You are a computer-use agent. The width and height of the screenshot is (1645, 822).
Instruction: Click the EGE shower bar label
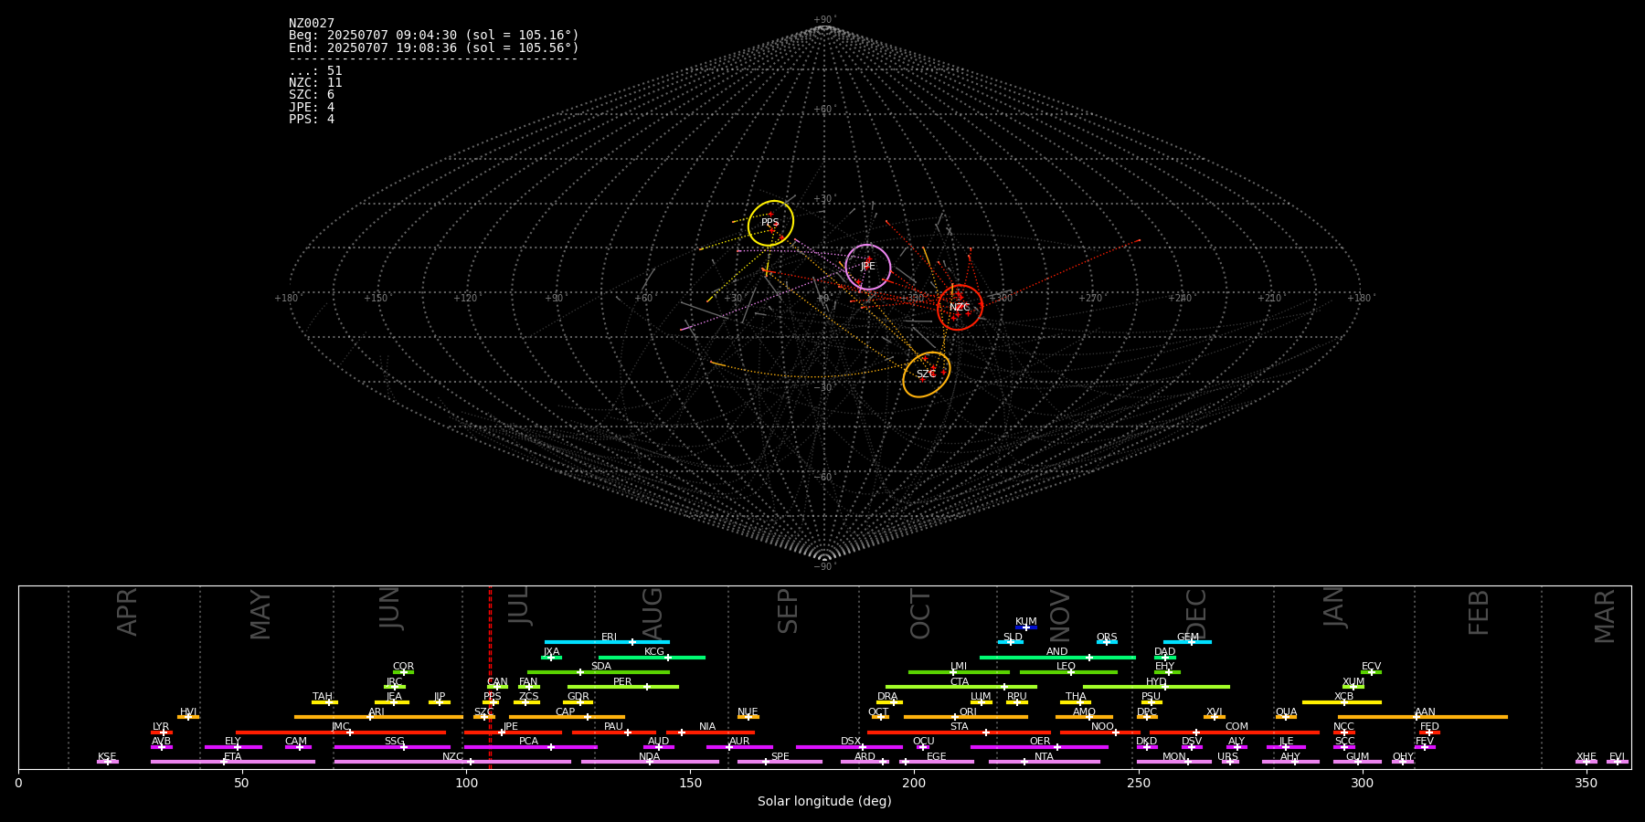coord(937,756)
